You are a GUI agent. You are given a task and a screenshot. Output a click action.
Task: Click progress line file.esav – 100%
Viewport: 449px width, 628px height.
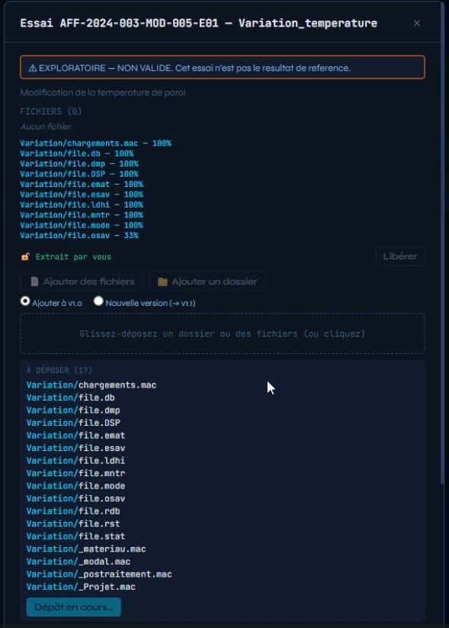point(82,195)
